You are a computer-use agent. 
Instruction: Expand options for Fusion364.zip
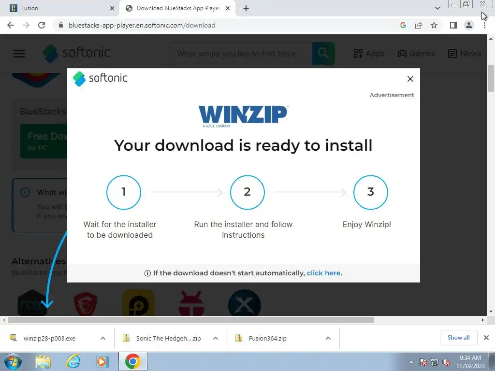pos(328,338)
